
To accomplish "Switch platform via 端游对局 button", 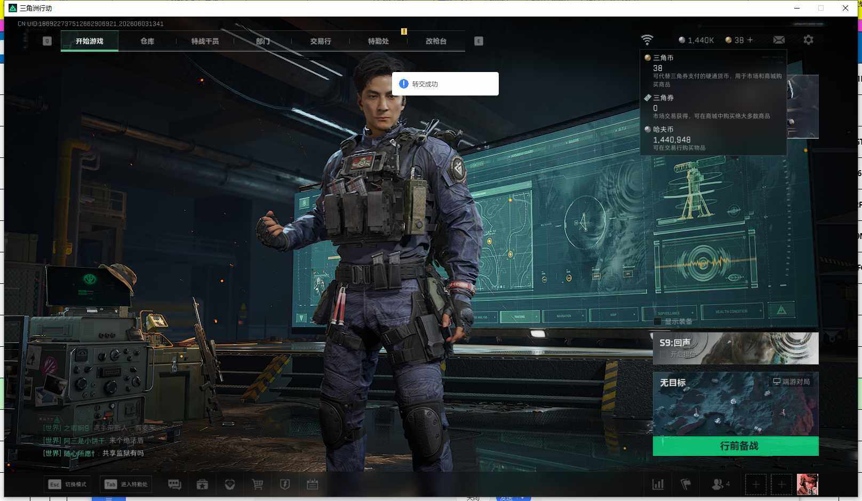I will point(792,381).
